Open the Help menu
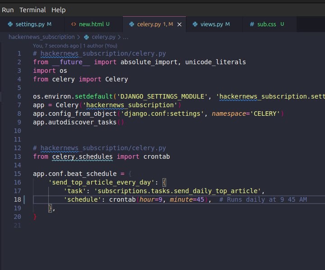Viewport: 325px width, 270px height. click(x=58, y=10)
